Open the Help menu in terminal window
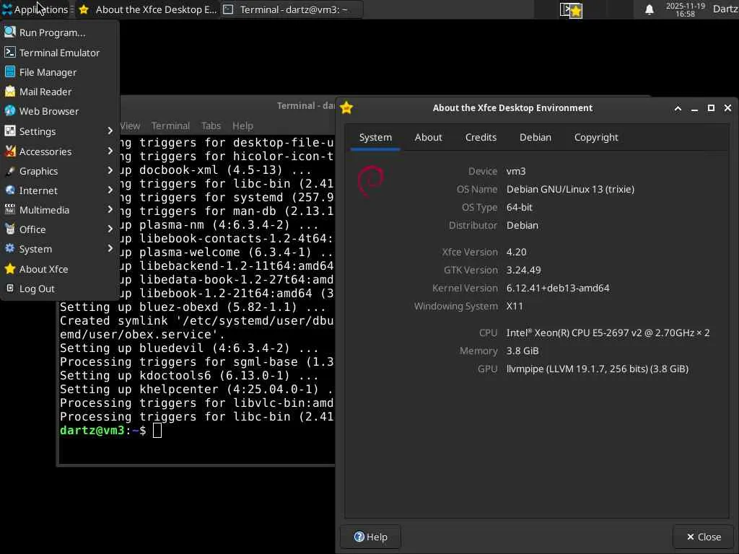739x554 pixels. (242, 126)
